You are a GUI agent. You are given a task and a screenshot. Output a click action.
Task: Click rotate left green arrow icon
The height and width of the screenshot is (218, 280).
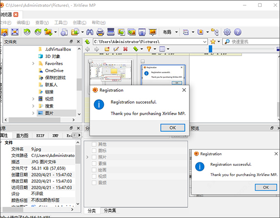[x=27, y=32]
